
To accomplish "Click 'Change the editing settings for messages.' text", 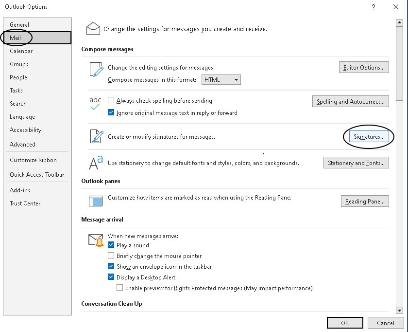I will 161,68.
